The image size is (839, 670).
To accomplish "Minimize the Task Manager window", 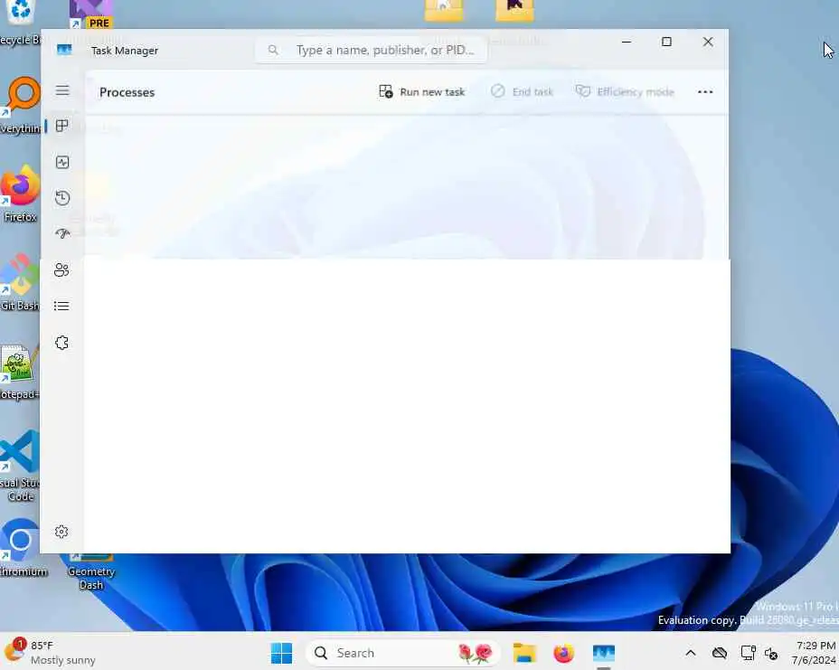I will point(626,42).
